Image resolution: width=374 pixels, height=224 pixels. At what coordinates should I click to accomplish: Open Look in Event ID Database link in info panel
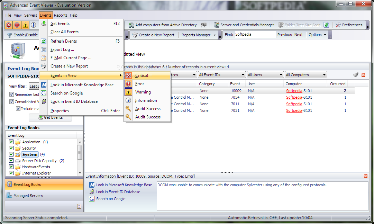[118, 192]
